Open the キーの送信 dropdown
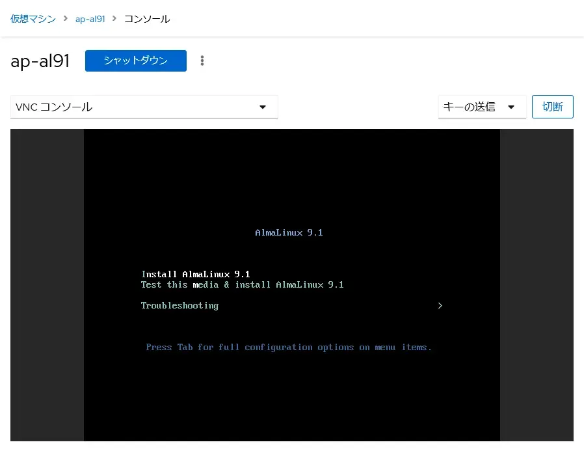584x453 pixels. (482, 107)
